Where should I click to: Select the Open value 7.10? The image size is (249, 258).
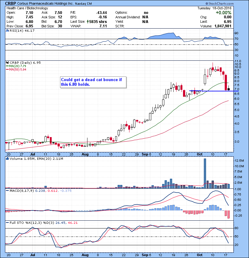tap(29, 13)
